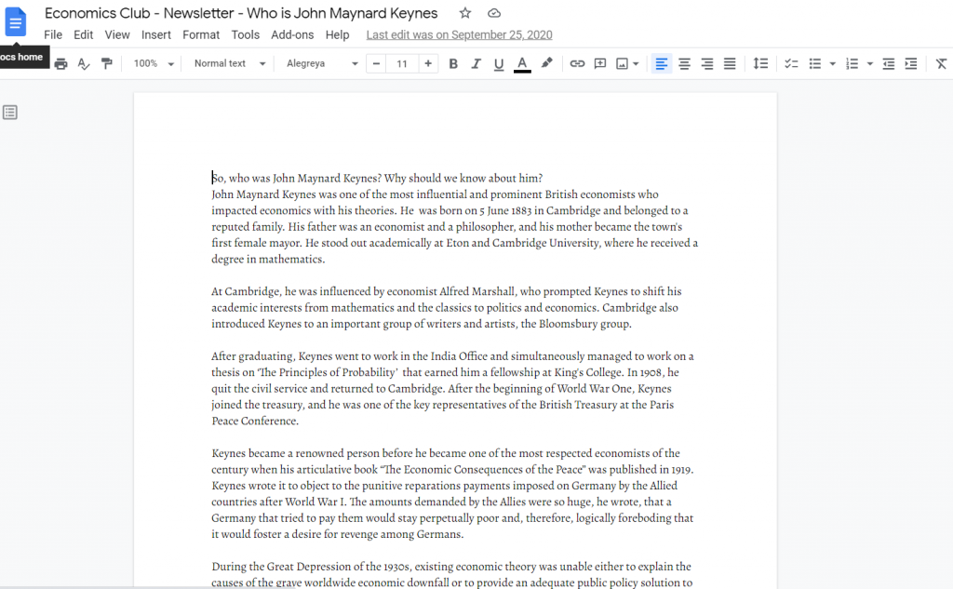
Task: Rename the Economics Club document title
Action: (241, 13)
